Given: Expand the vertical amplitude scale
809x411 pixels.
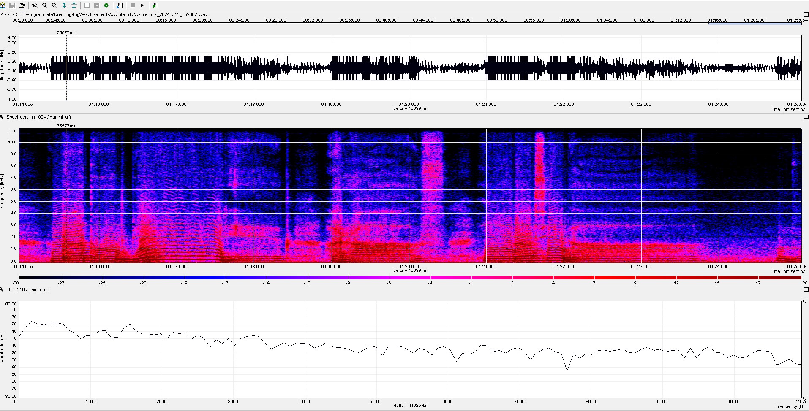Looking at the screenshot, I should pos(64,5).
